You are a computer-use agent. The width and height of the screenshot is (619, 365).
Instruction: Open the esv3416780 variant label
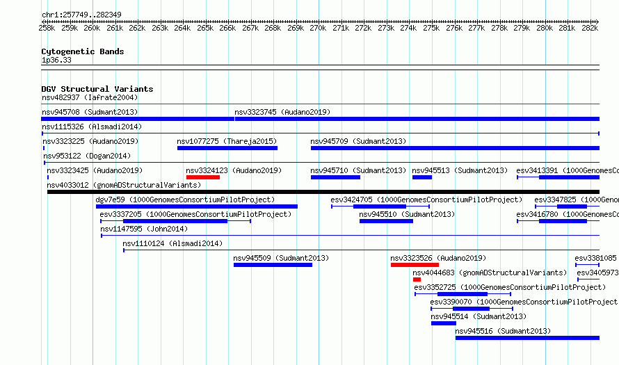pos(568,214)
